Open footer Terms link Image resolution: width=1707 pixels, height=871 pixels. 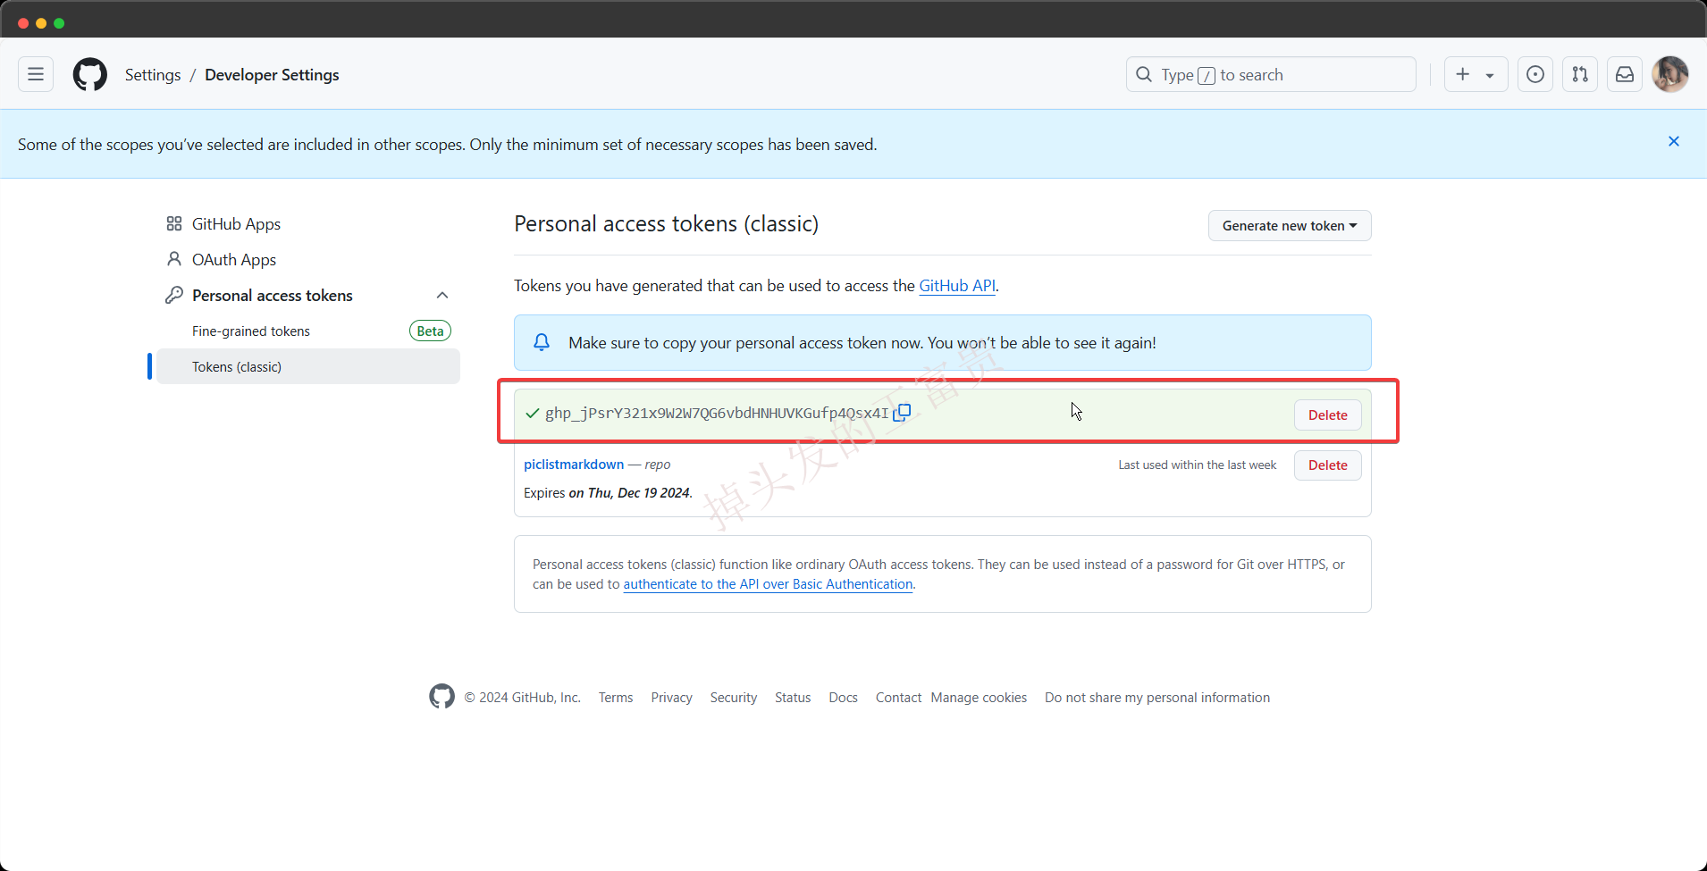click(616, 698)
